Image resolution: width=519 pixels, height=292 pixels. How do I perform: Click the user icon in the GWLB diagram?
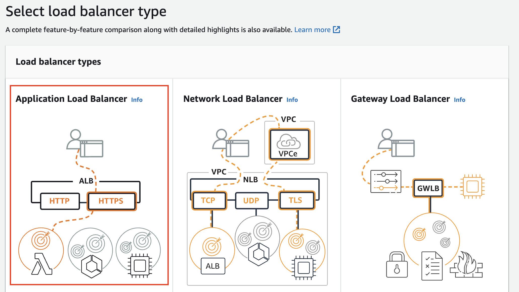click(x=396, y=143)
